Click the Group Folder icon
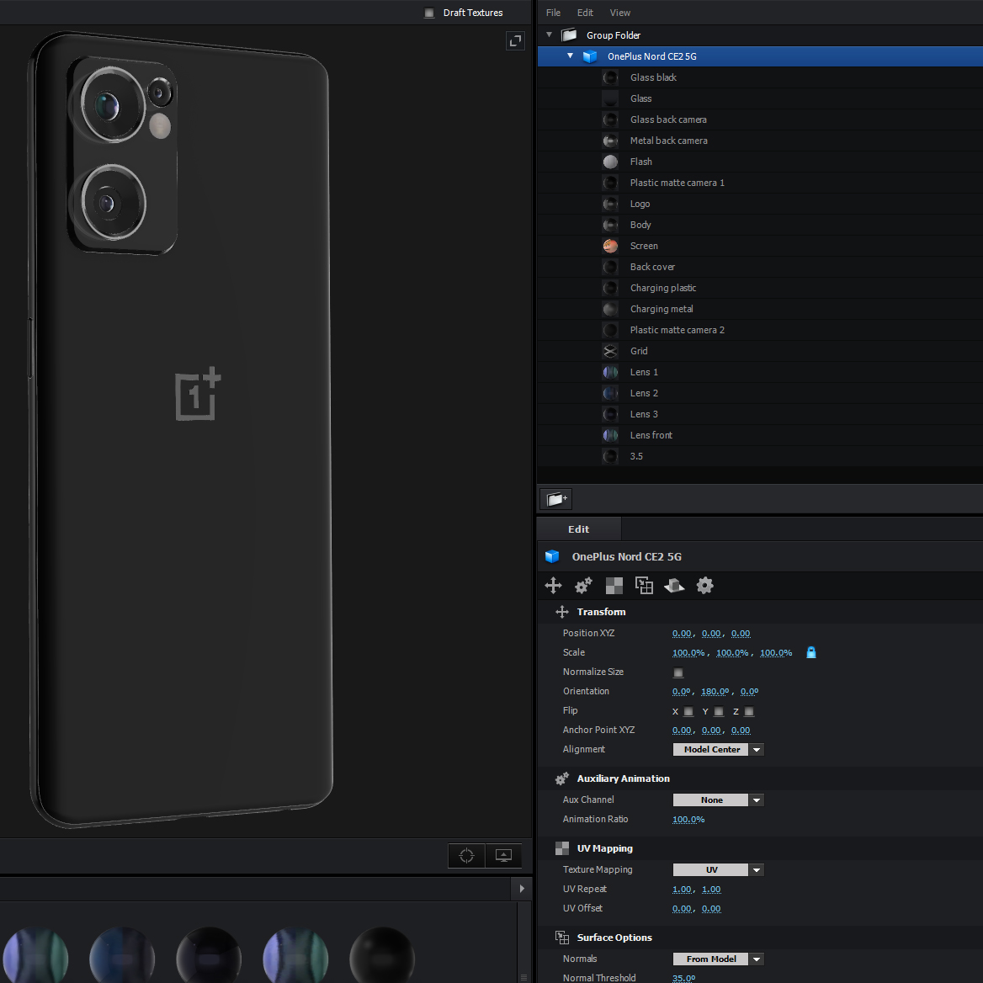The image size is (983, 983). pos(569,35)
